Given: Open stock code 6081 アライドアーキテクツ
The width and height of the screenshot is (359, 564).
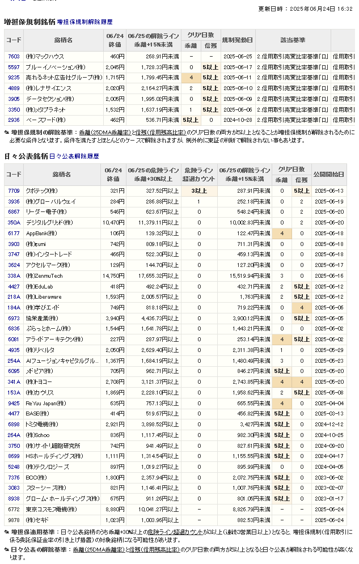Looking at the screenshot, I should pyautogui.click(x=14, y=339).
